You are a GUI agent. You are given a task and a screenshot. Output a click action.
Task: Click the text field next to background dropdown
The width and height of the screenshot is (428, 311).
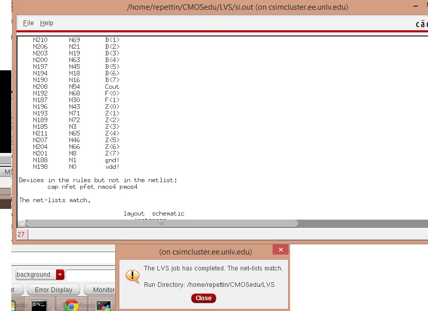click(x=91, y=275)
